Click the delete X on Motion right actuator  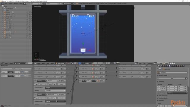coord(150,77)
